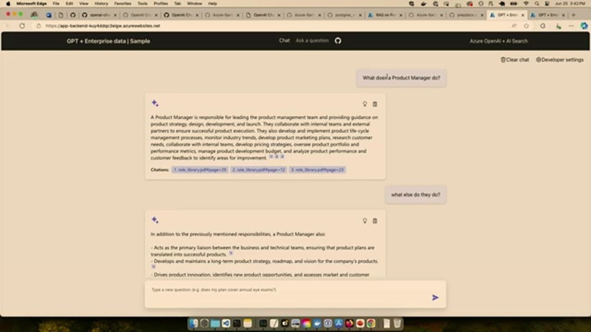Switch to the 'prepdocs' browser tab
591x332 pixels.
(x=466, y=15)
